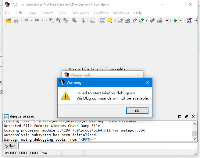Open the File menu
Image resolution: width=200 pixels, height=158 pixels.
click(x=8, y=13)
